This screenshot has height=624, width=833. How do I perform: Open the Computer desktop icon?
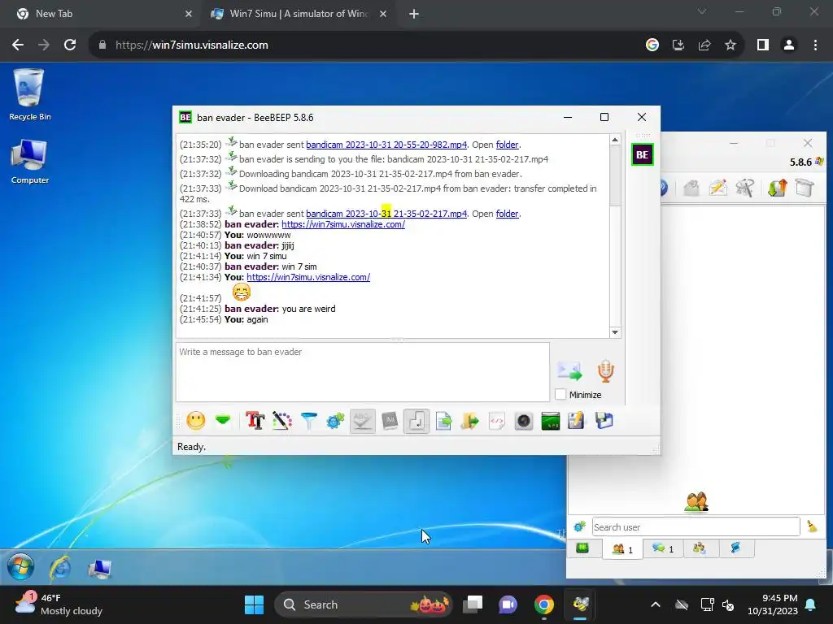pos(30,162)
